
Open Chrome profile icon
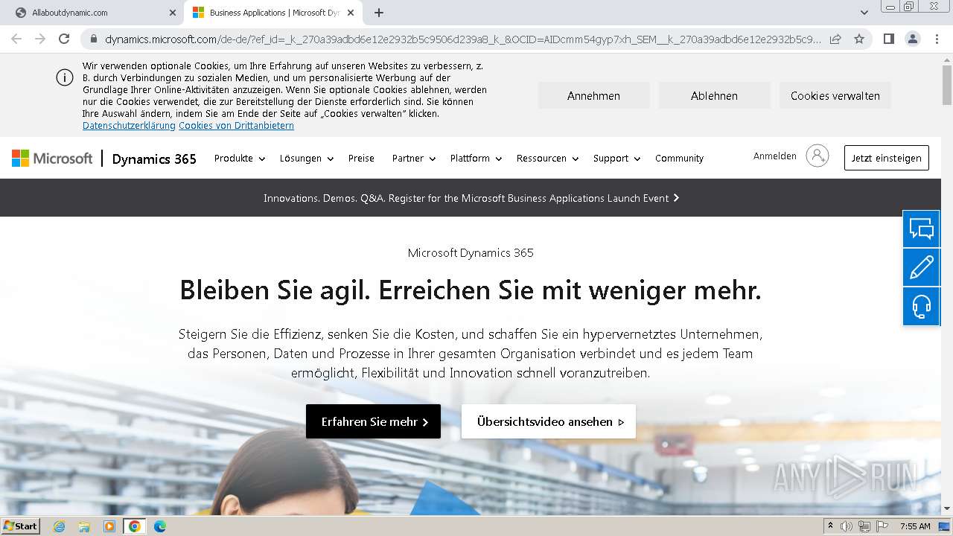coord(912,39)
